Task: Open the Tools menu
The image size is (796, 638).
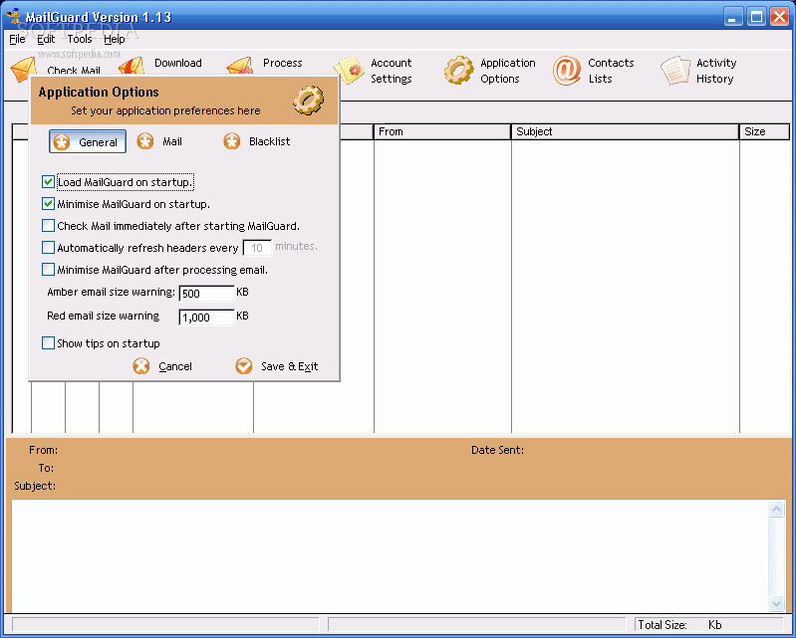Action: point(80,39)
